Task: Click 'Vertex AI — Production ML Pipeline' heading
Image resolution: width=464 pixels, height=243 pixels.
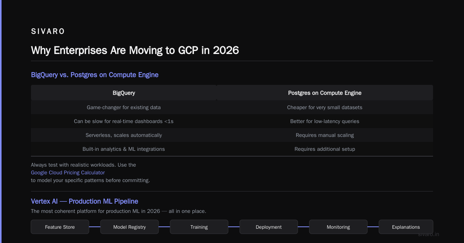Action: (x=84, y=201)
